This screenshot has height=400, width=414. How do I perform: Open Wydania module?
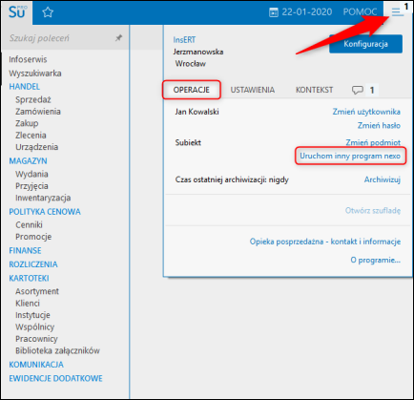(x=31, y=175)
